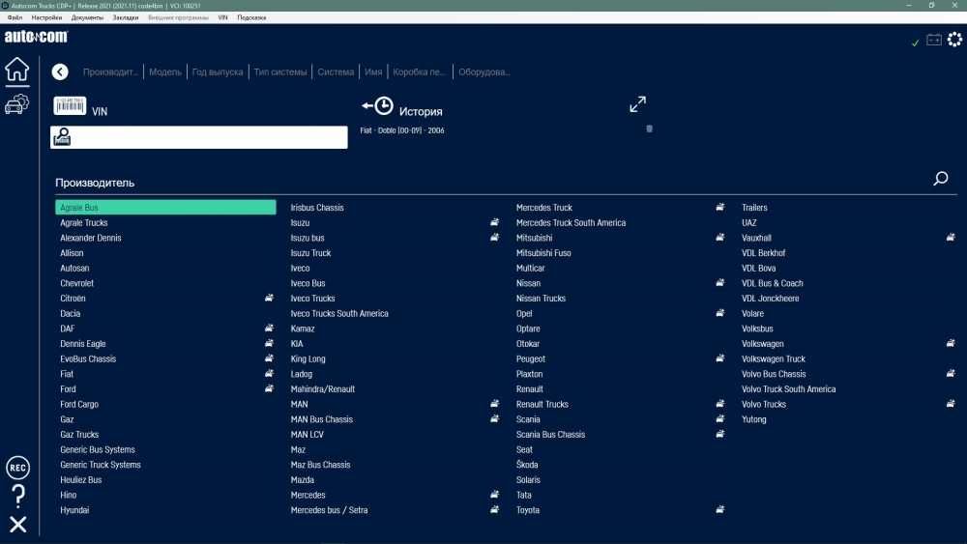Click the vehicle icon beside Volkswagen
Screen dimensions: 967x544
(951, 343)
